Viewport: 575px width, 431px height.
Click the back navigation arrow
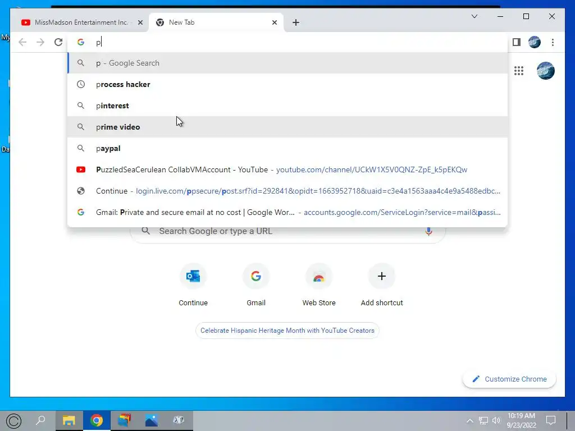(22, 42)
